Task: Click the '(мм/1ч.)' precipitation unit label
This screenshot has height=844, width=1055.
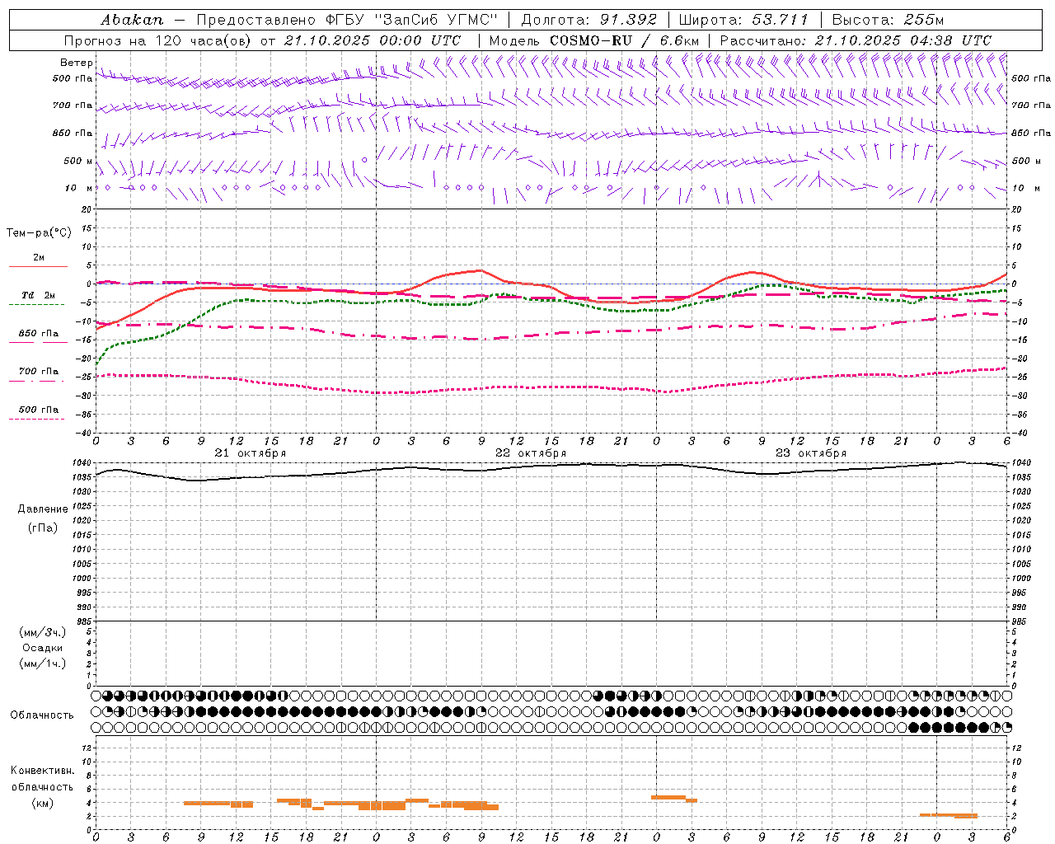Action: [43, 663]
